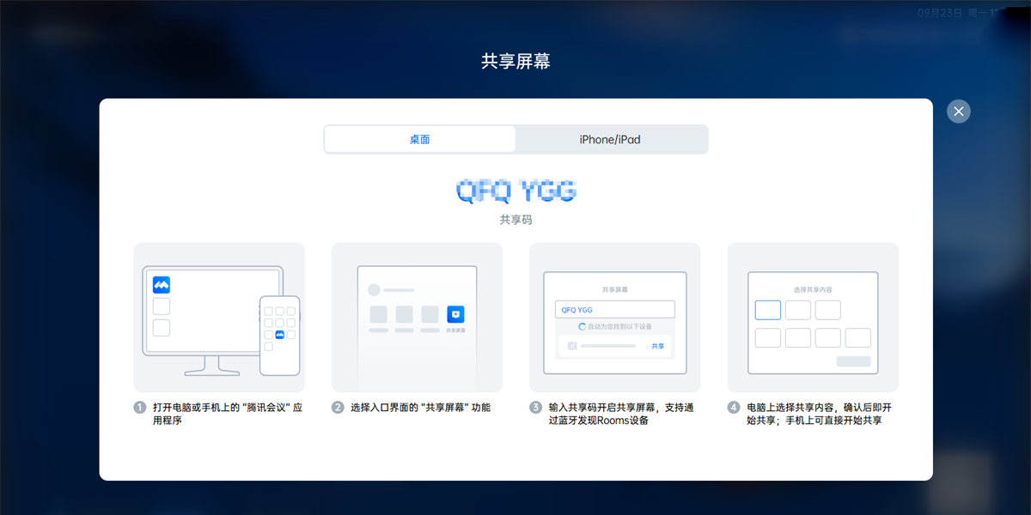This screenshot has height=515, width=1031.
Task: Click the 共享屏幕 dialog title
Action: click(515, 61)
